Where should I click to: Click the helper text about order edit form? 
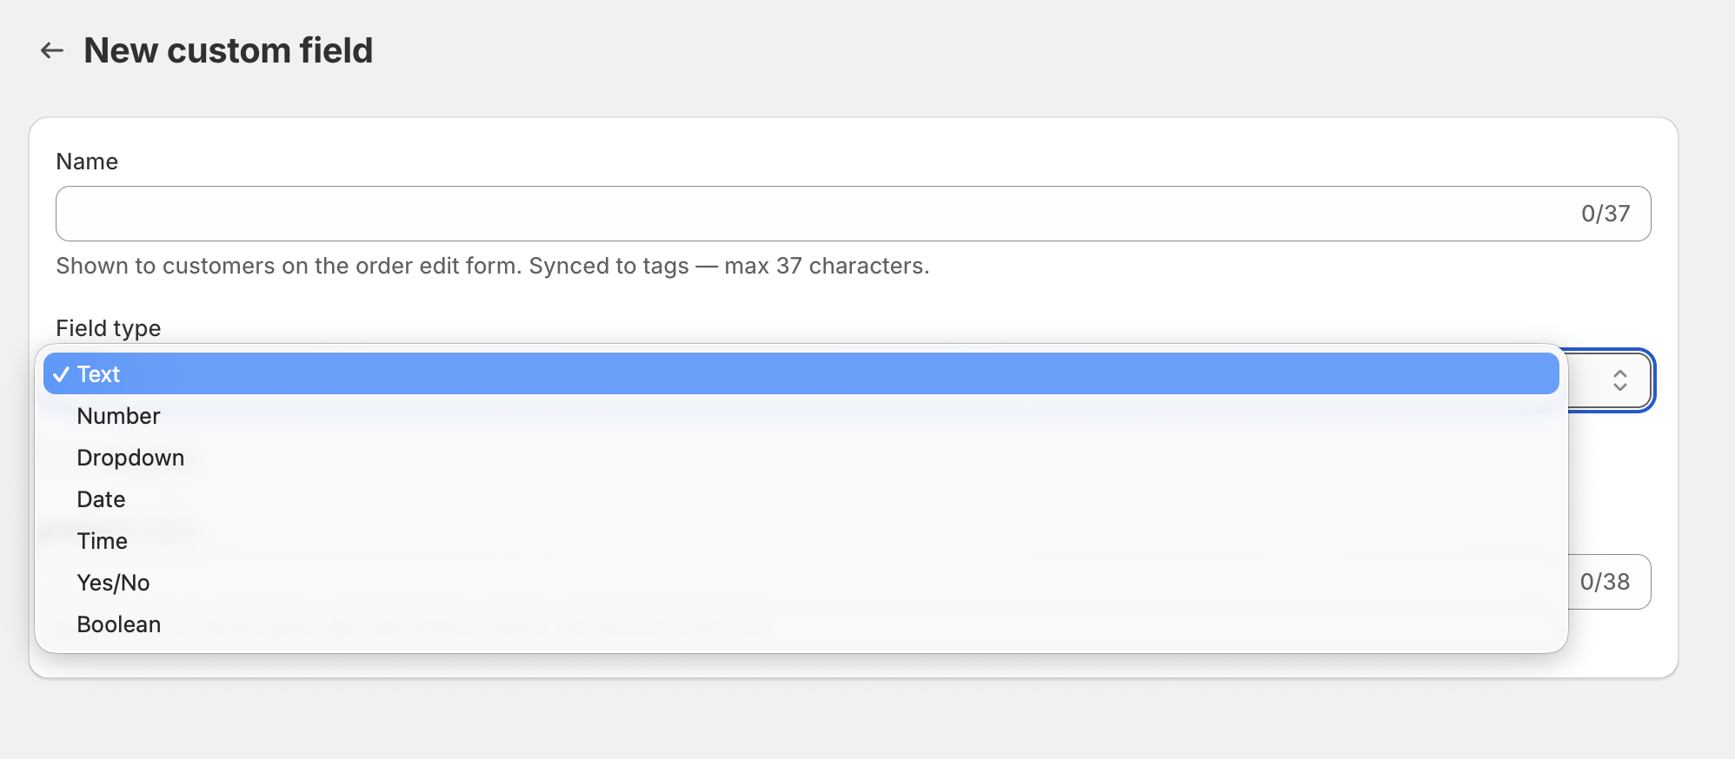493,266
